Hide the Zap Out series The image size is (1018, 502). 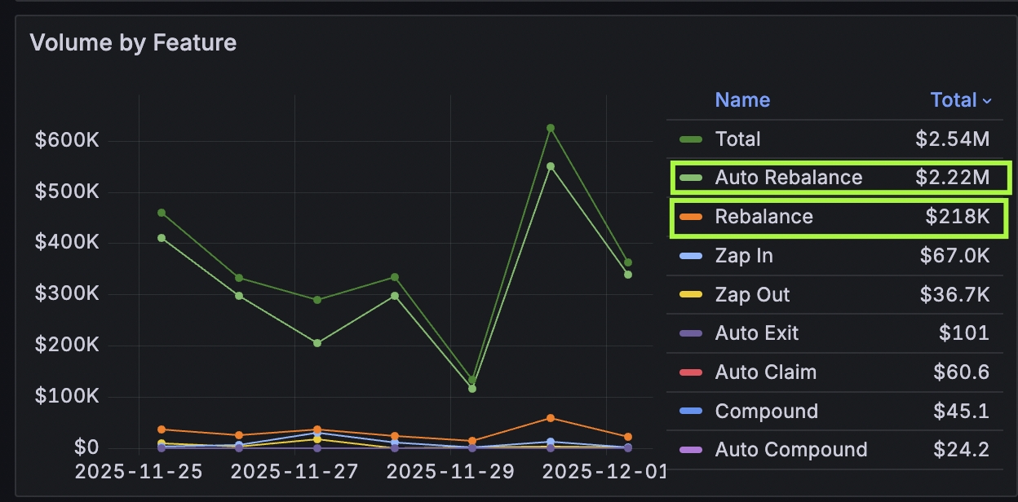(x=752, y=294)
